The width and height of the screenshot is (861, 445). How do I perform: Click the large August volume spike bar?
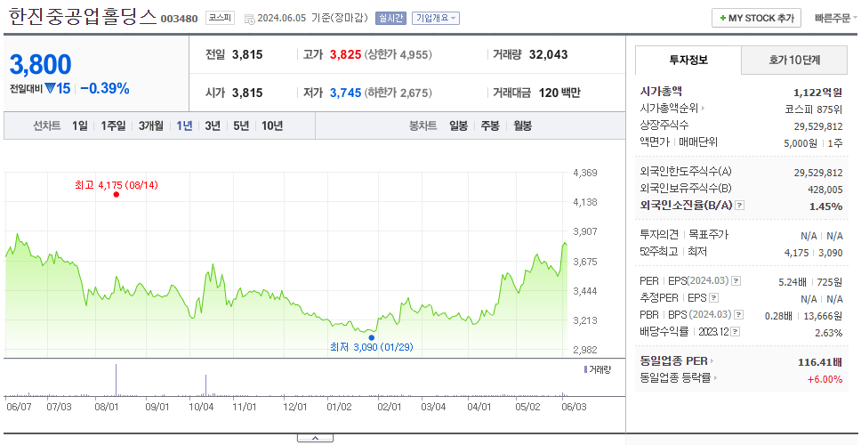click(116, 379)
